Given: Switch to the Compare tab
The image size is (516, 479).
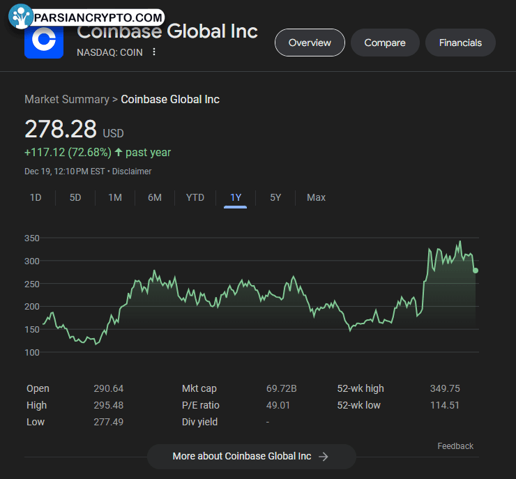Looking at the screenshot, I should click(385, 43).
